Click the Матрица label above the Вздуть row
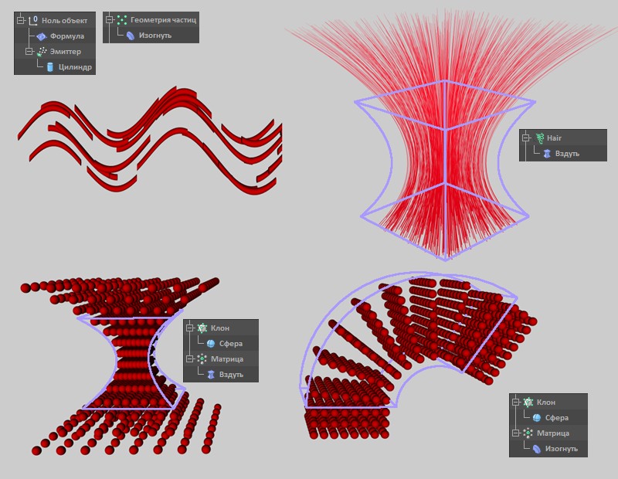618x479 pixels. (x=227, y=359)
